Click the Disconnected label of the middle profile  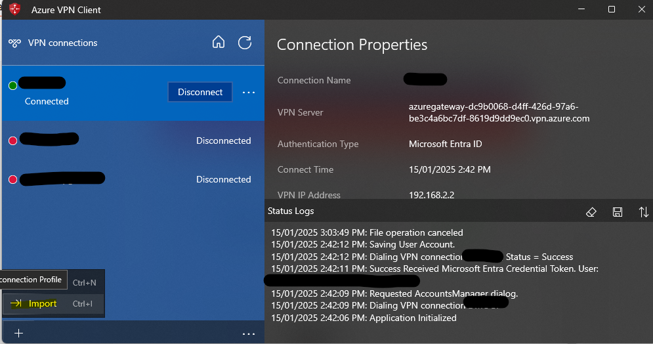pos(223,140)
